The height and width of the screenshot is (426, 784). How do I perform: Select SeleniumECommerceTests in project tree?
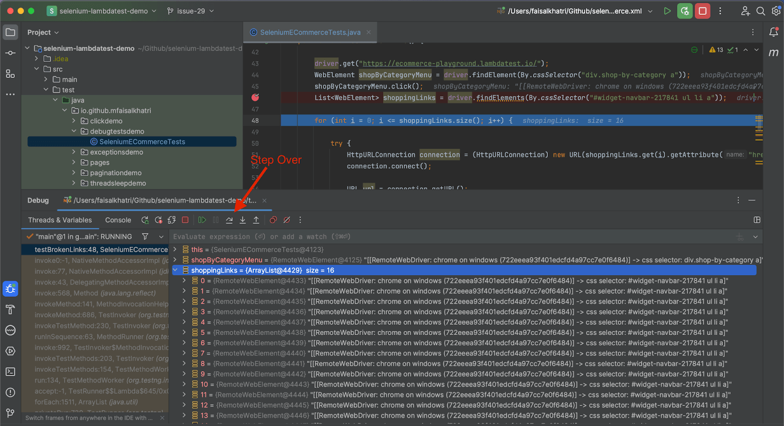click(x=142, y=142)
